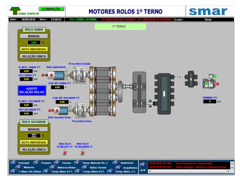Open Arquitetura via its arrow button
Image resolution: width=240 pixels, height=179 pixels.
pyautogui.click(x=118, y=168)
